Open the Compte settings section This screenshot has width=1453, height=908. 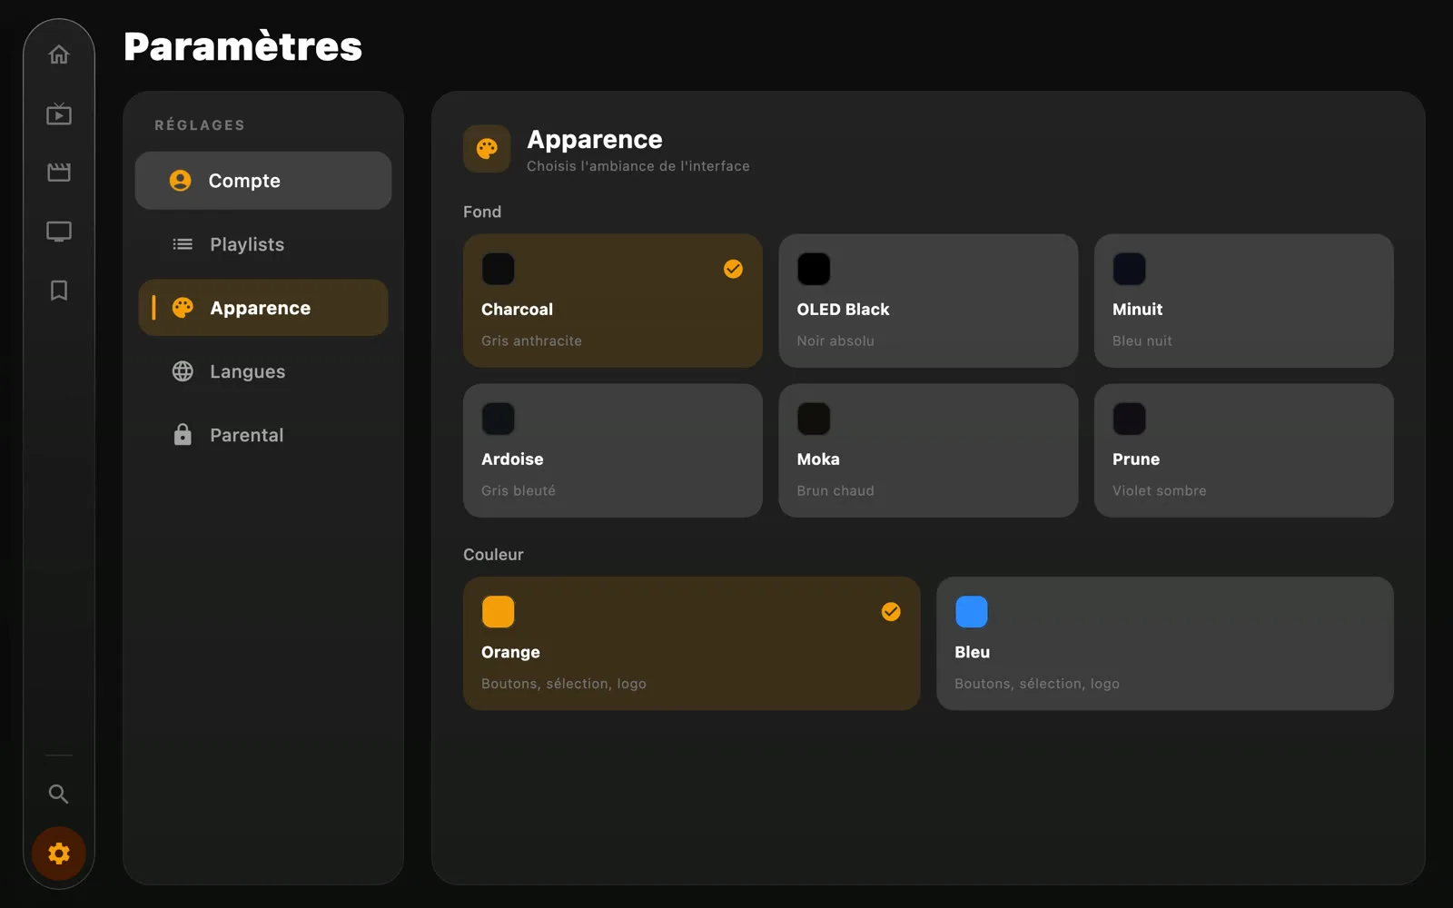(263, 181)
